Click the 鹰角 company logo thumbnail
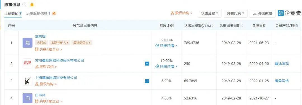 tap(27, 81)
